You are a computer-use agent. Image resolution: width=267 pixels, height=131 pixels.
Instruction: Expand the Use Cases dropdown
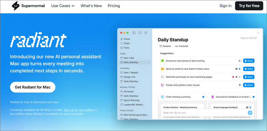pos(63,6)
